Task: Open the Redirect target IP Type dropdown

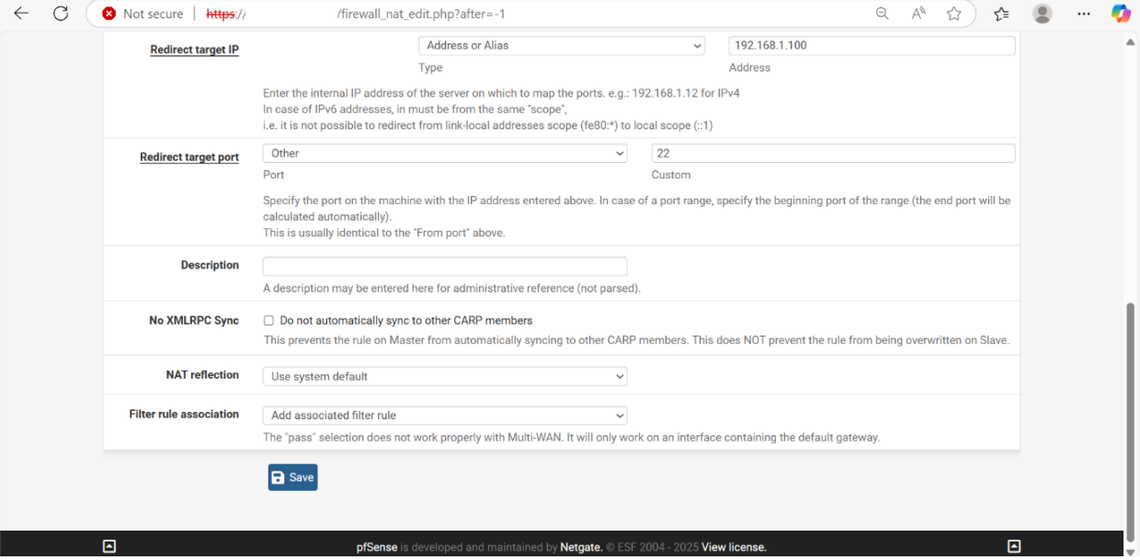Action: [561, 46]
